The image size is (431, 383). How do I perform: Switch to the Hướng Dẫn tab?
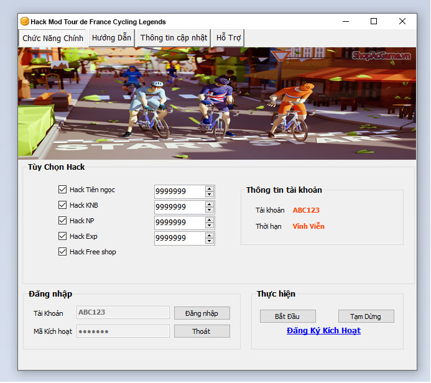(111, 38)
